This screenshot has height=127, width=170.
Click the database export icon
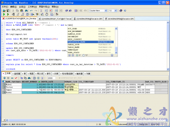pyautogui.click(x=33, y=14)
